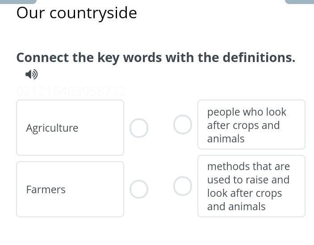Viewport: 314px width, 245px height.
Task: Play the audio with the speaker icon
Action: click(31, 75)
